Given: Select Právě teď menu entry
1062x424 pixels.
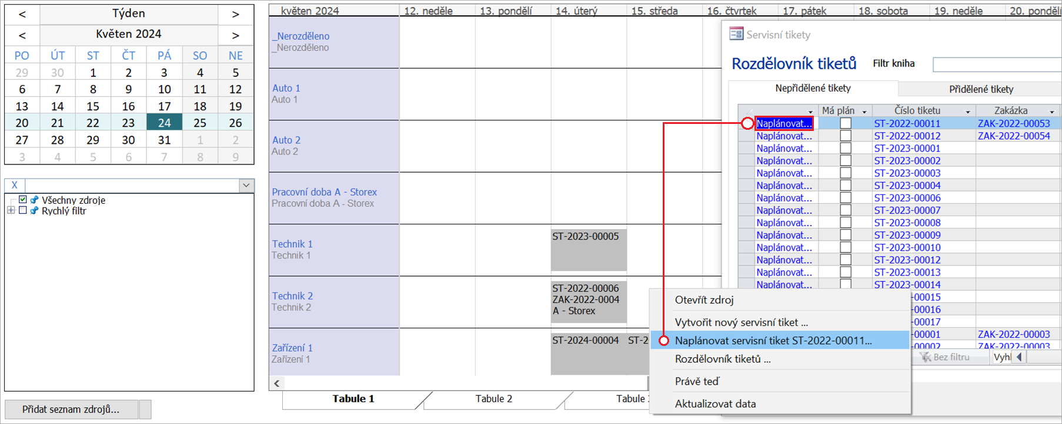Looking at the screenshot, I should [x=780, y=382].
